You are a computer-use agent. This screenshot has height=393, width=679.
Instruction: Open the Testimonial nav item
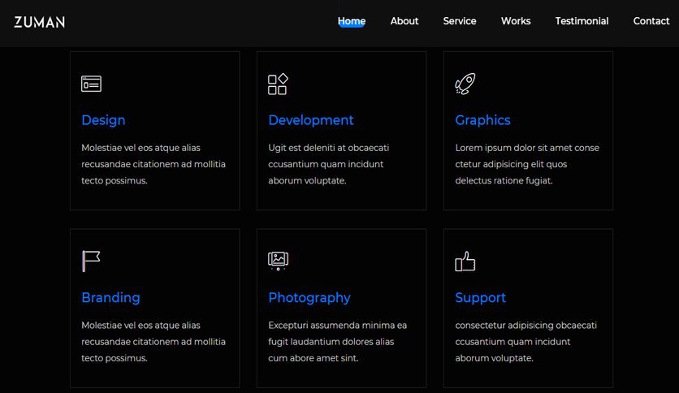[582, 21]
